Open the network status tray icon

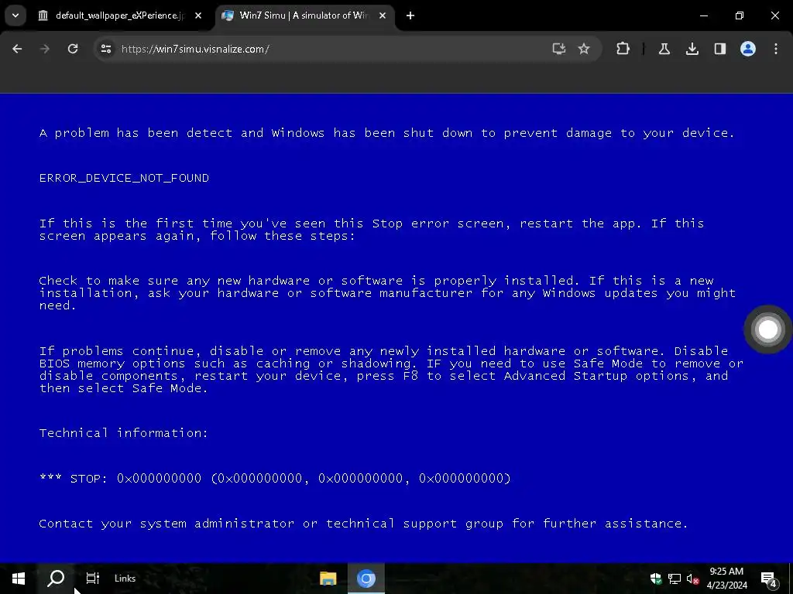[x=675, y=579]
